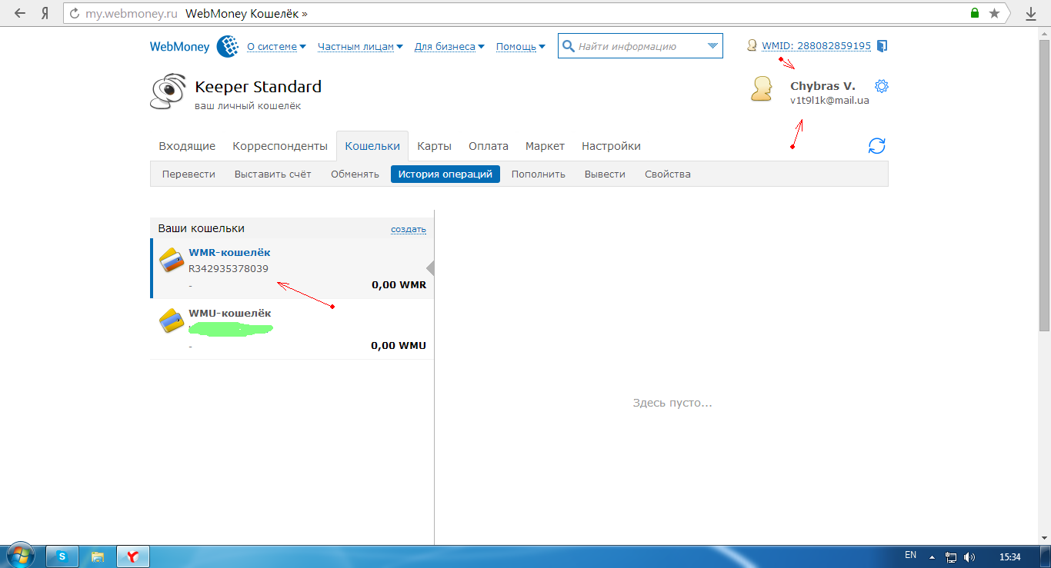Click the 'WebMoney' logo text
The image size is (1051, 568).
click(x=179, y=46)
